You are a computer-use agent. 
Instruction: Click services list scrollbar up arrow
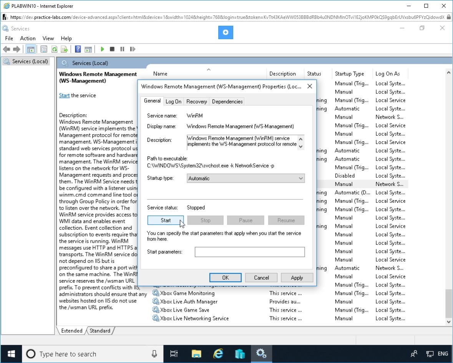point(448,73)
